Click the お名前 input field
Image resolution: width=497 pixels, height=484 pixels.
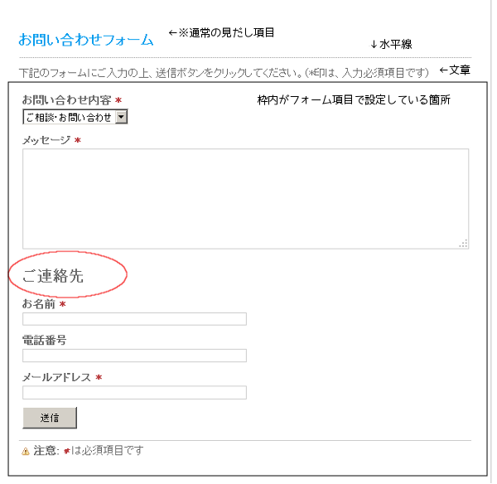[x=134, y=319]
